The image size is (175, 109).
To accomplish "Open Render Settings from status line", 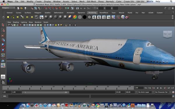I will pyautogui.click(x=88, y=8).
